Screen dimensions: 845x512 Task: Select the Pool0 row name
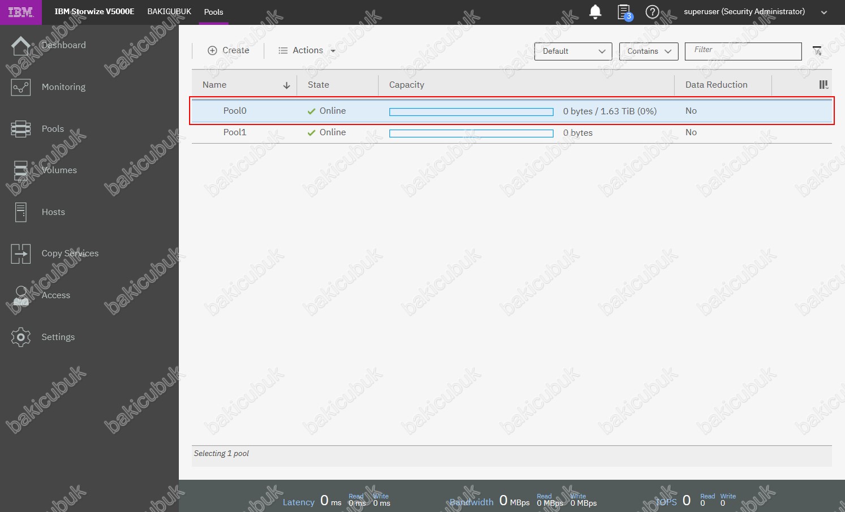pos(235,111)
